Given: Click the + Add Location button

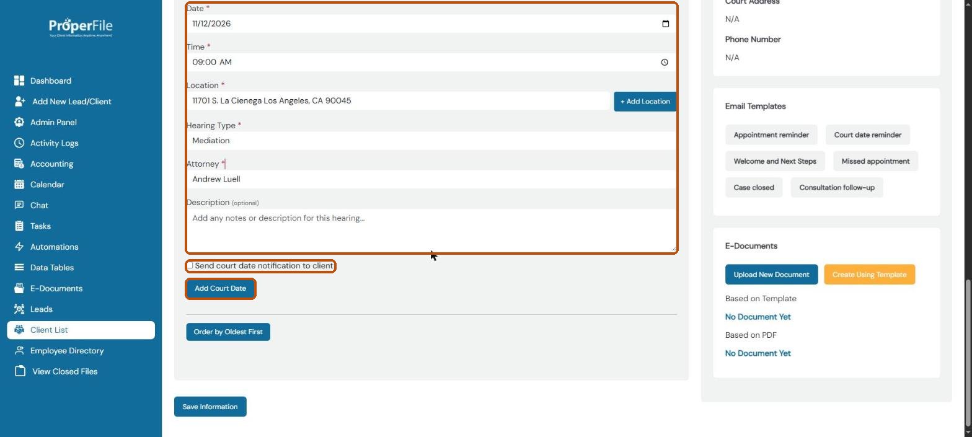Looking at the screenshot, I should [x=645, y=102].
